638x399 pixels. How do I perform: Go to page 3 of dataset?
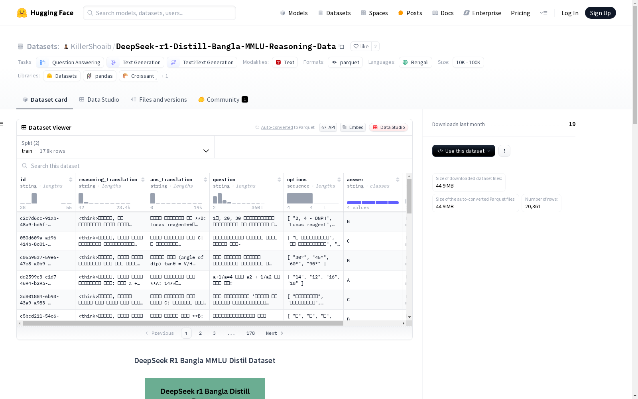[214, 333]
